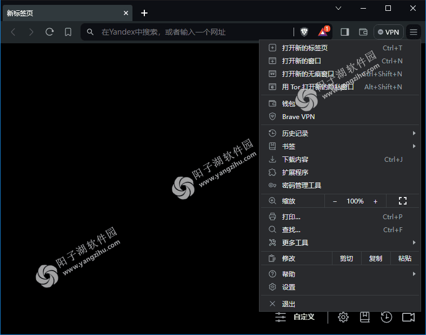Click the help question-mark icon

click(272, 274)
